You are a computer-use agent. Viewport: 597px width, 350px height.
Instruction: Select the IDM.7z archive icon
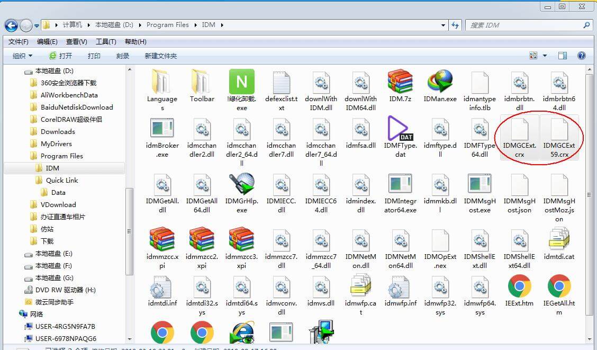click(400, 81)
